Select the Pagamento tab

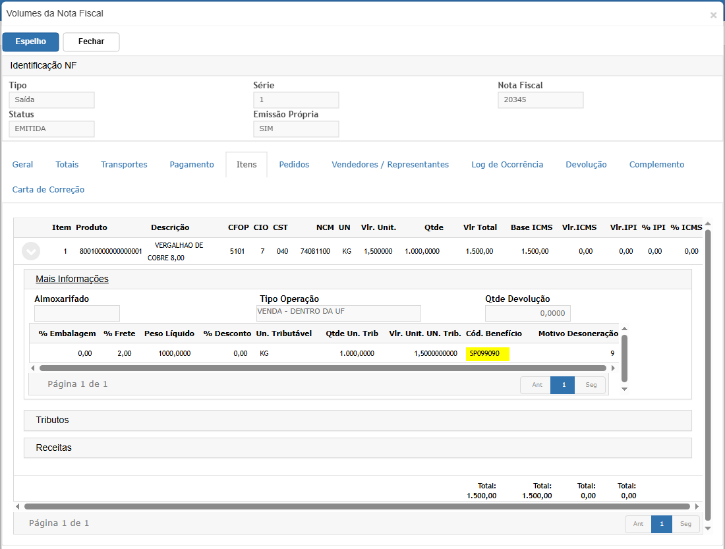[192, 165]
